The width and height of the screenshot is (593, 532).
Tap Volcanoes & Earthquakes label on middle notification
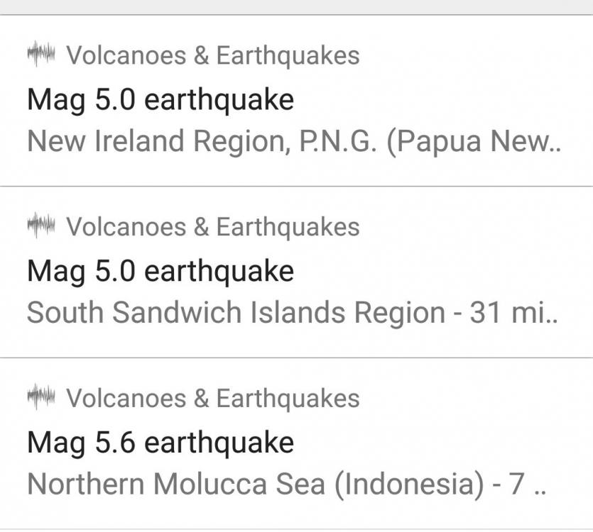pyautogui.click(x=212, y=227)
